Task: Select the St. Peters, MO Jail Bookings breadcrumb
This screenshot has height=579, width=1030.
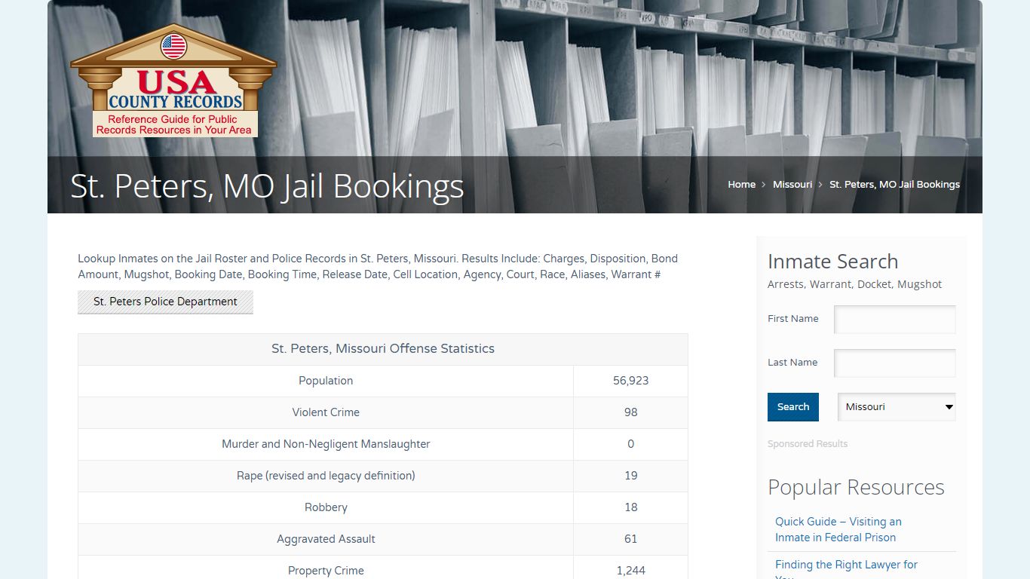Action: point(894,184)
